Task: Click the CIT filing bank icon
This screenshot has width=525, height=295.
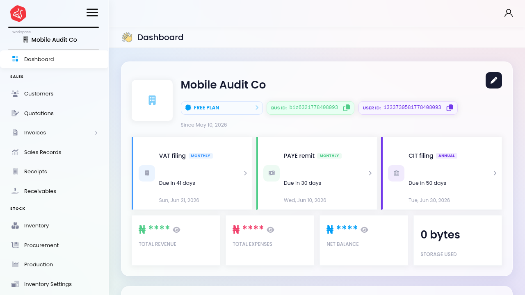Action: click(396, 173)
